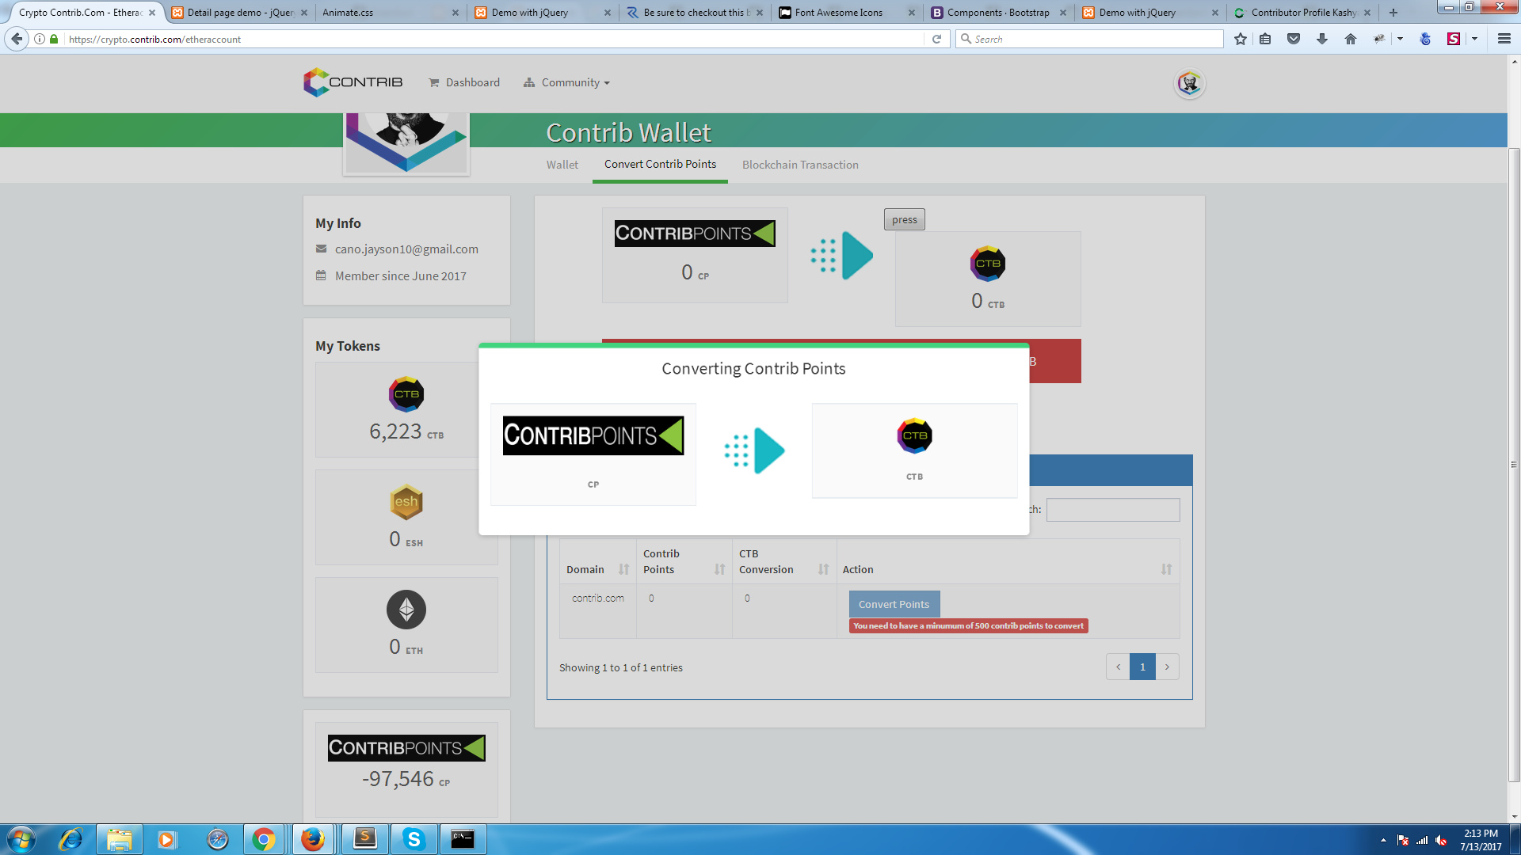Image resolution: width=1521 pixels, height=855 pixels.
Task: Sort the table by the Contrib Points column
Action: [684, 561]
